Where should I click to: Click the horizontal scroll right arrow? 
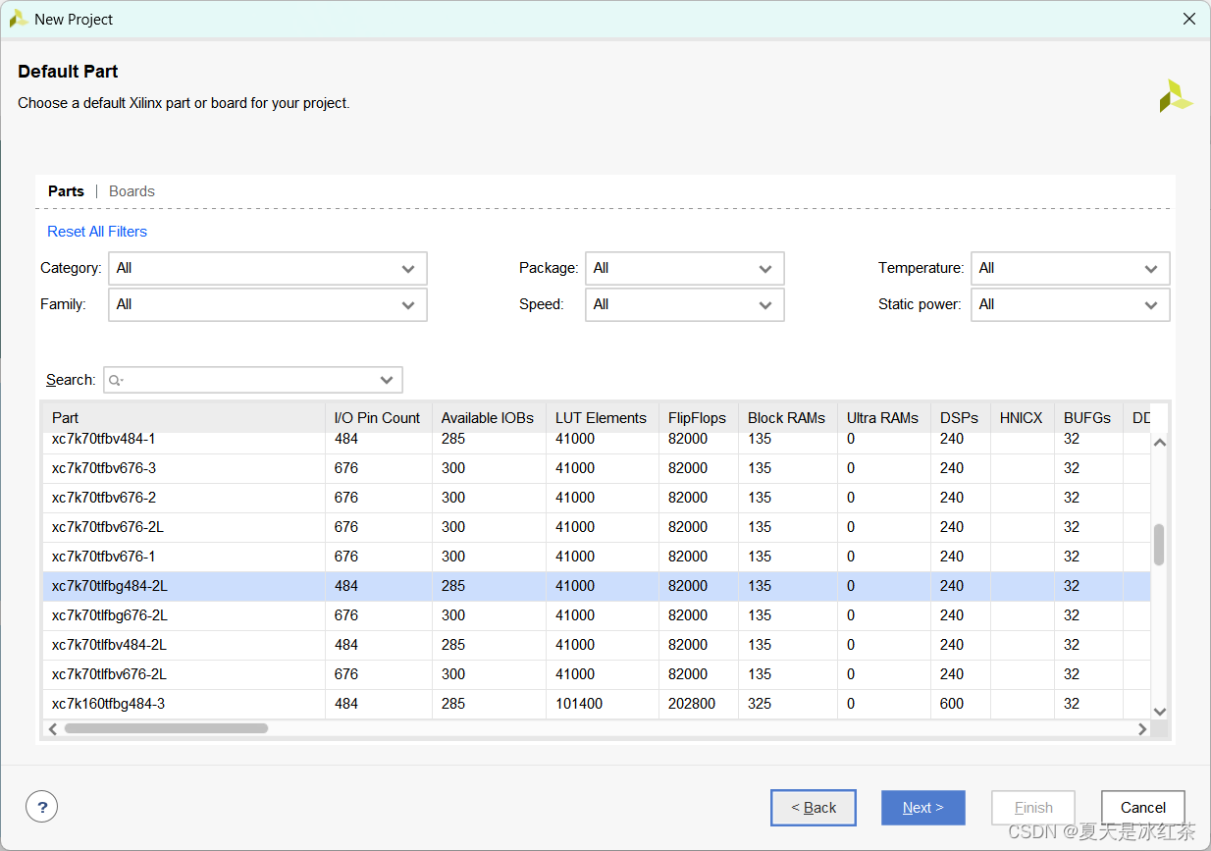click(1142, 728)
